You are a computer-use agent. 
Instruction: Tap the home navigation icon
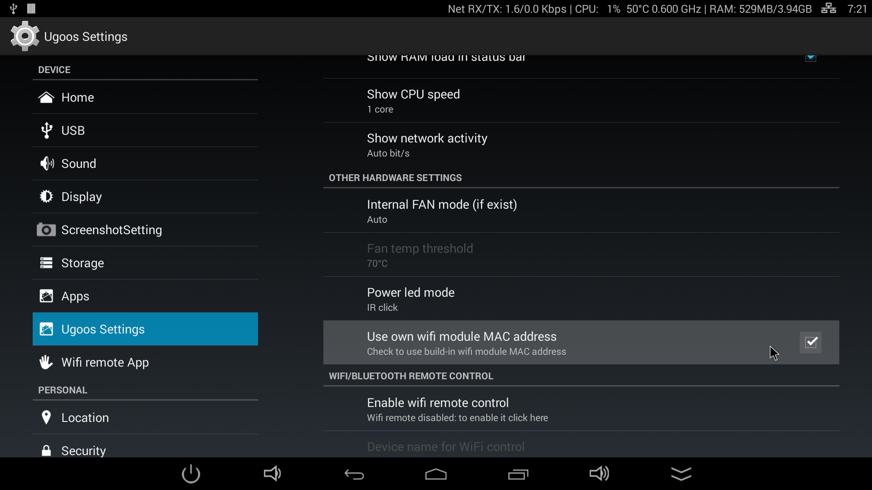pos(436,474)
